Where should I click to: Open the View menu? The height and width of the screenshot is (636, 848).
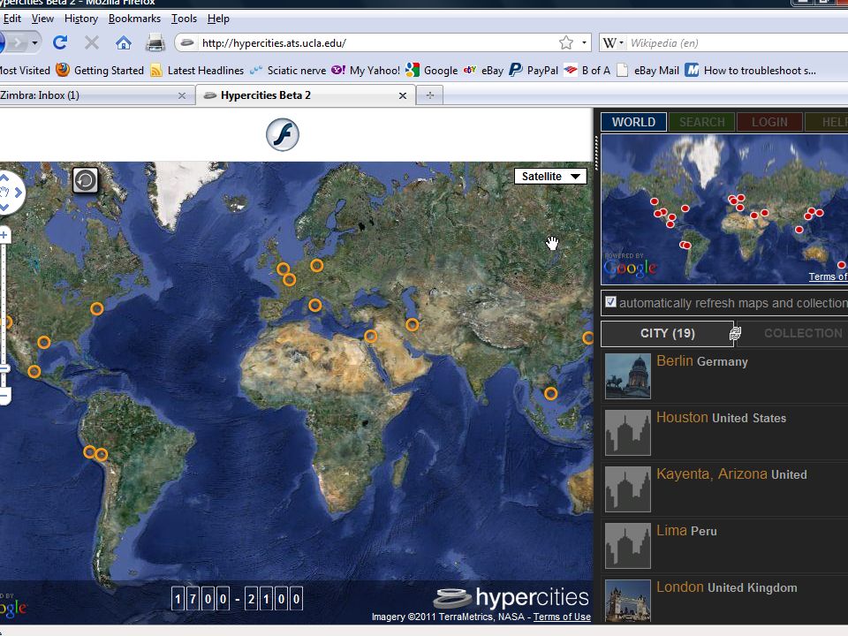[x=42, y=19]
